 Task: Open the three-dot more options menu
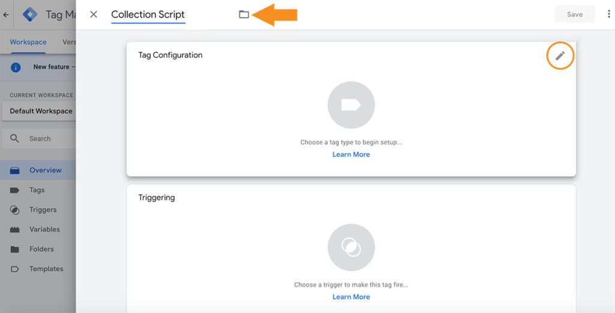point(609,14)
